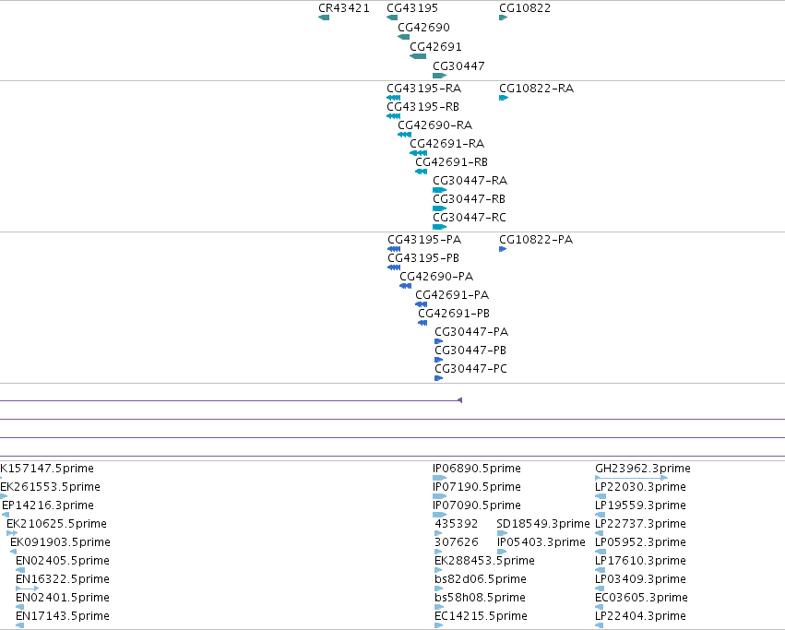Viewport: 785px width, 630px height.
Task: Click the CG30447-PC protein label
Action: [x=471, y=369]
